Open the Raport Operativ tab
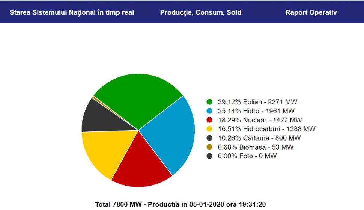364x210 pixels. tap(311, 12)
